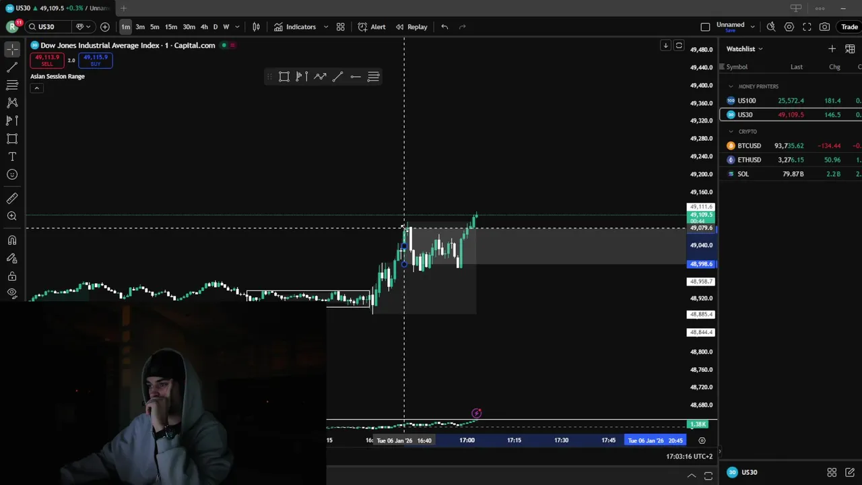Open the Fibonacci tools in left toolbar
Screen dimensions: 862x485
pyautogui.click(x=12, y=85)
